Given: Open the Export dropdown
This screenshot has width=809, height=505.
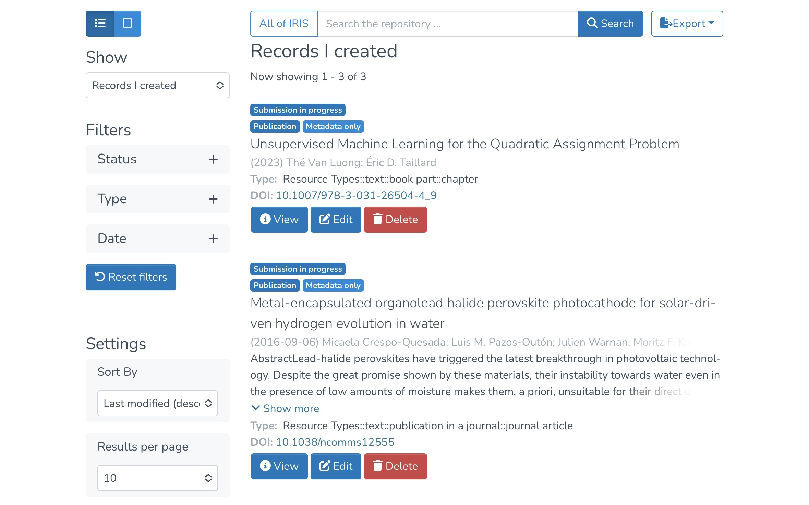Looking at the screenshot, I should [687, 23].
